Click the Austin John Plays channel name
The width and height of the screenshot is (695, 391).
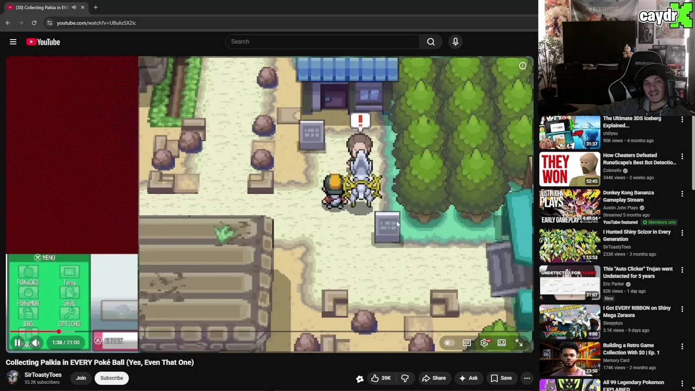621,208
